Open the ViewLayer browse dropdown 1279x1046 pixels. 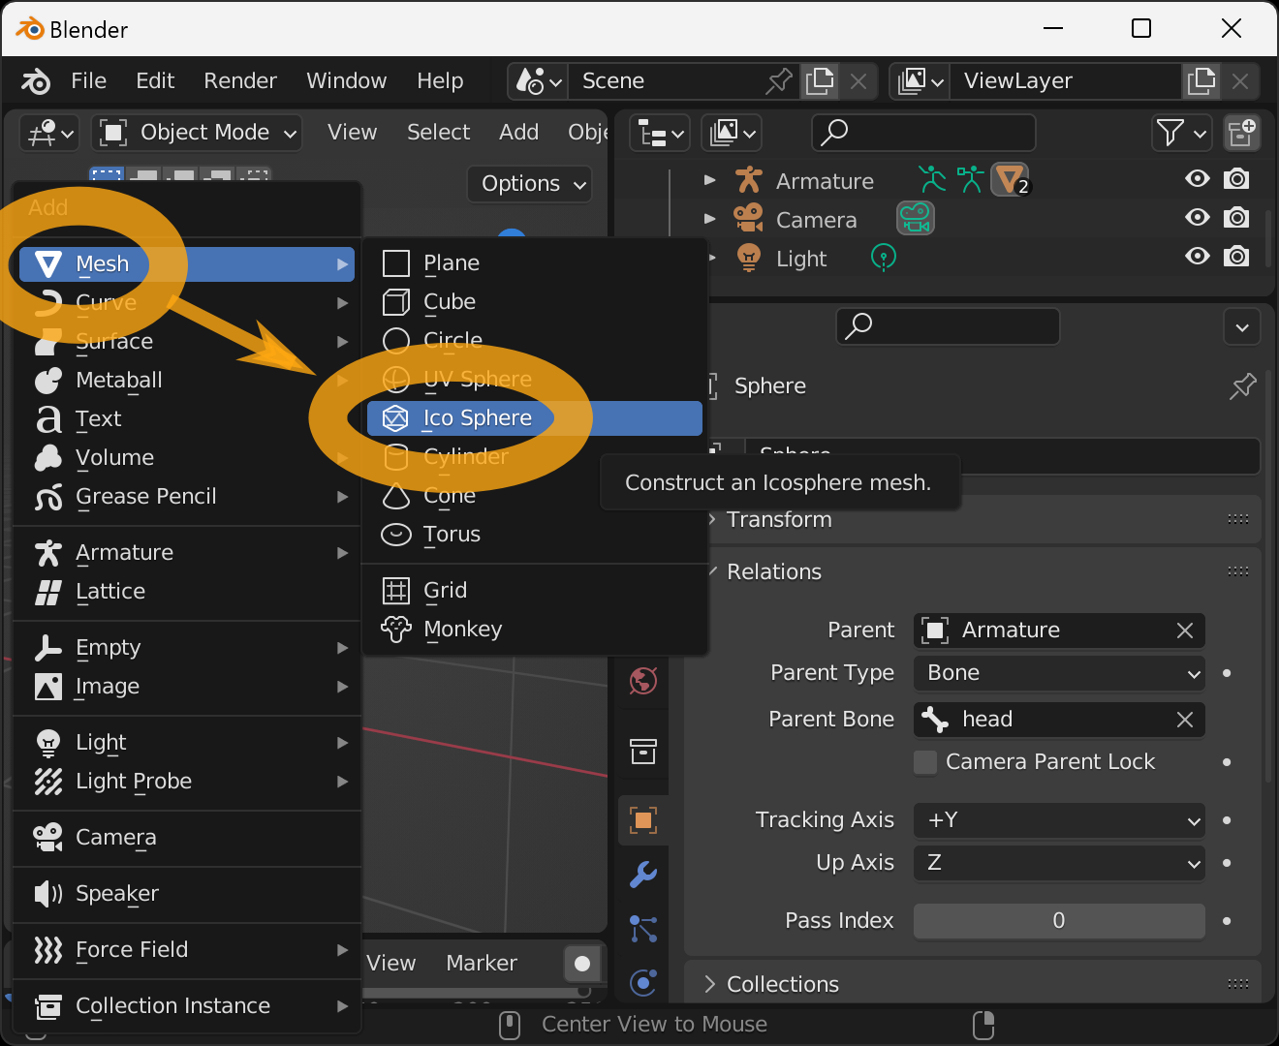[x=920, y=81]
